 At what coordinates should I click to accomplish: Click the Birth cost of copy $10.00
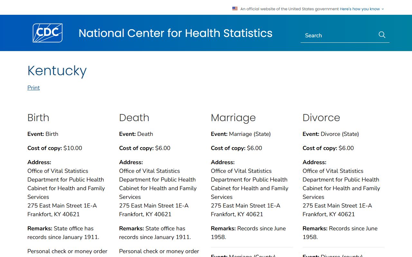[x=55, y=148]
